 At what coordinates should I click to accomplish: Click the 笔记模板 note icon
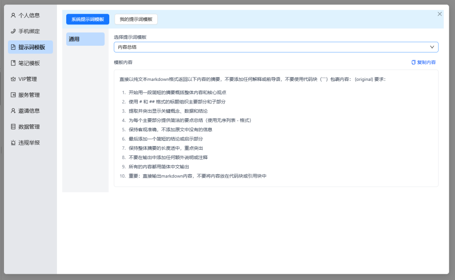(x=13, y=63)
